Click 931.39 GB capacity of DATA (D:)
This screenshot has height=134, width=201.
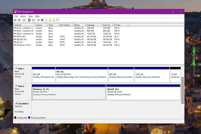[x=91, y=36]
